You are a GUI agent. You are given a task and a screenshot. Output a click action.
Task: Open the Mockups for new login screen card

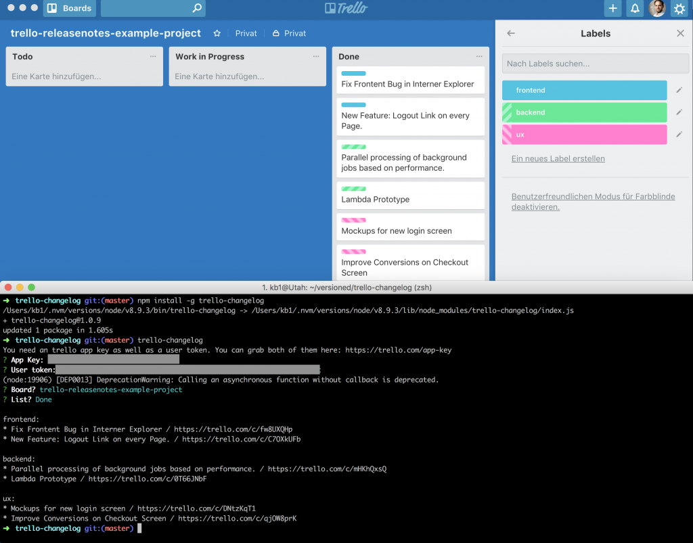[x=410, y=227]
